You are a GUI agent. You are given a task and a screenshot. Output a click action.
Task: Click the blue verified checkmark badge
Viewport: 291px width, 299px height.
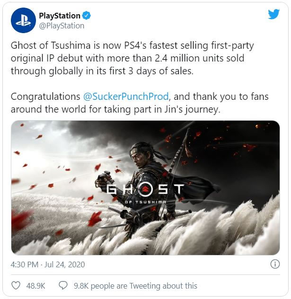[x=87, y=16]
